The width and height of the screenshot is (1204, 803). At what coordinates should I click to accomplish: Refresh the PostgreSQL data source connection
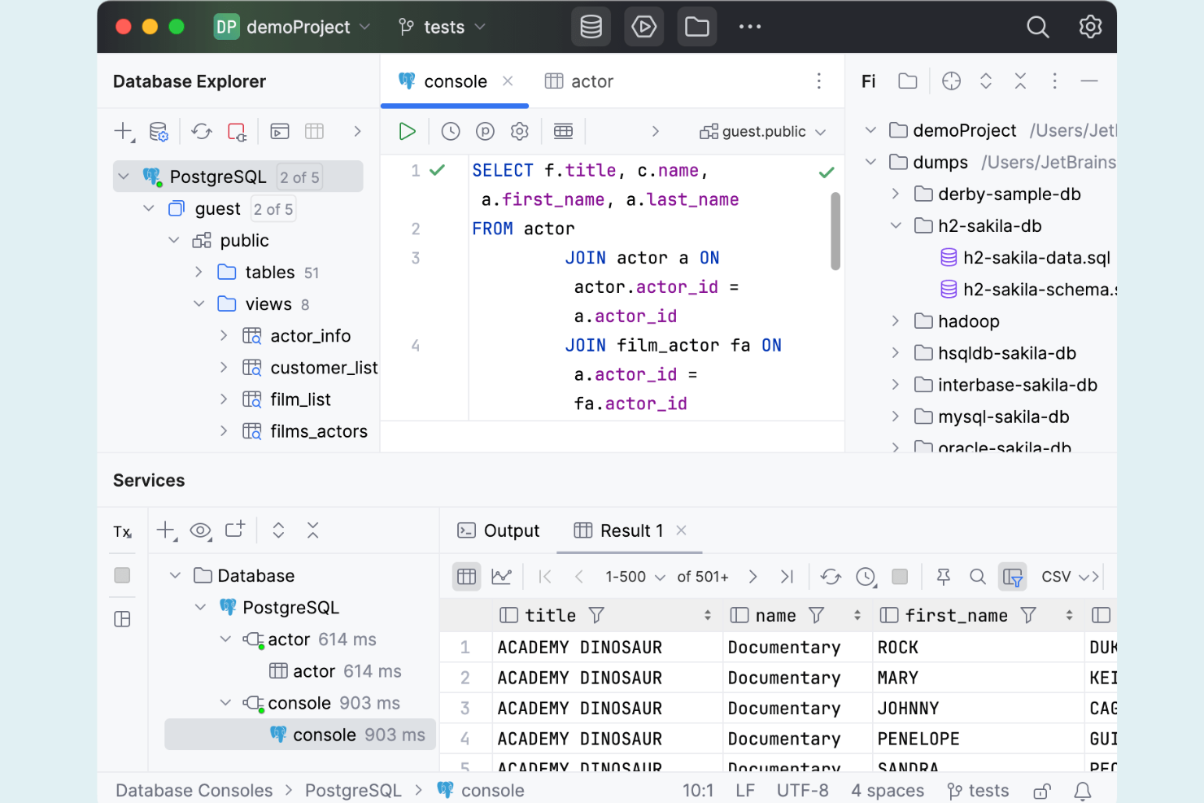coord(201,131)
